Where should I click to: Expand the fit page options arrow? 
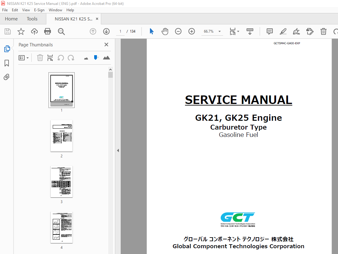pos(238,31)
